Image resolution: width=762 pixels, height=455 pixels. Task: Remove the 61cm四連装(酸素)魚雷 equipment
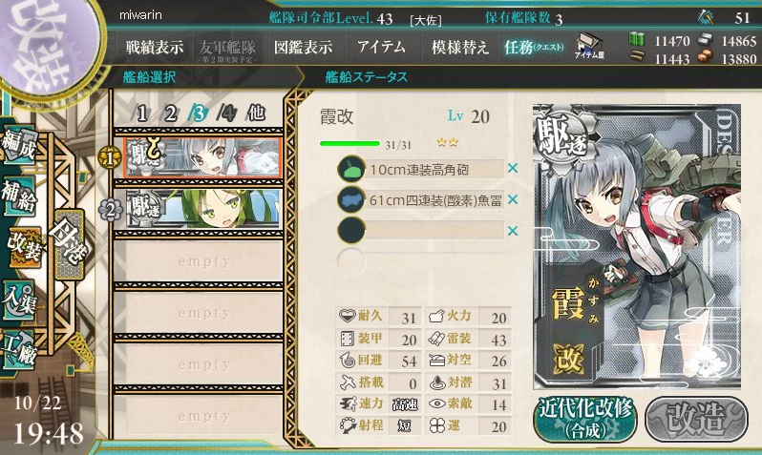[x=512, y=199]
